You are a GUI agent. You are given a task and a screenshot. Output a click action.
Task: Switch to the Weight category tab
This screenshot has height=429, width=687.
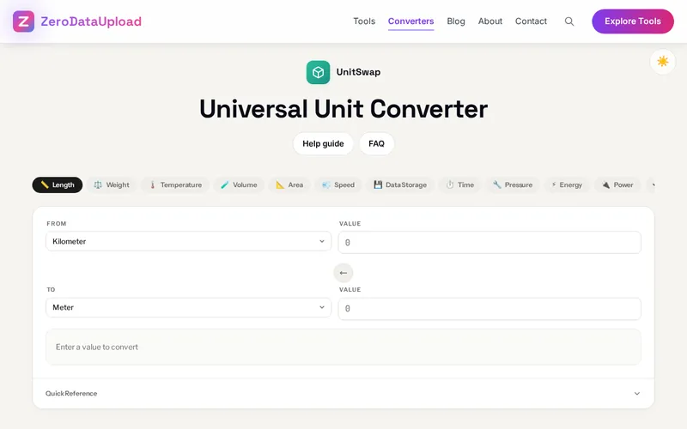point(112,184)
